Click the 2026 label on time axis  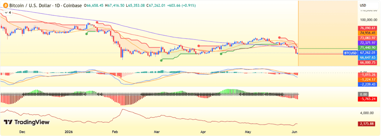click(x=68, y=132)
